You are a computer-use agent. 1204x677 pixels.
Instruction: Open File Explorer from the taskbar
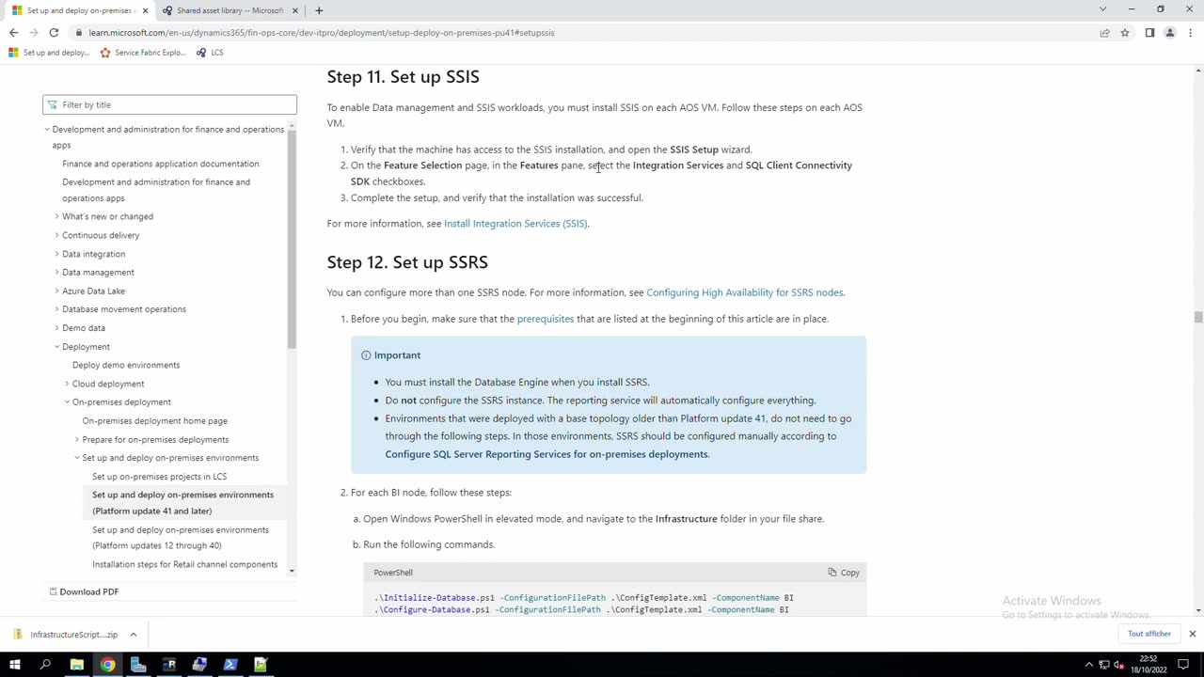click(77, 665)
